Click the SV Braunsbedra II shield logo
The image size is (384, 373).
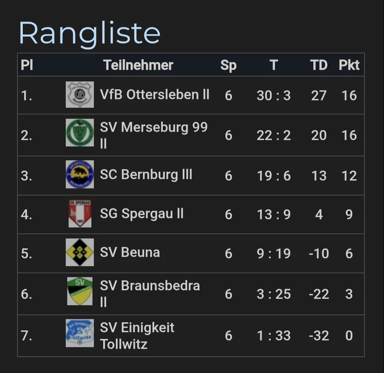coord(80,291)
